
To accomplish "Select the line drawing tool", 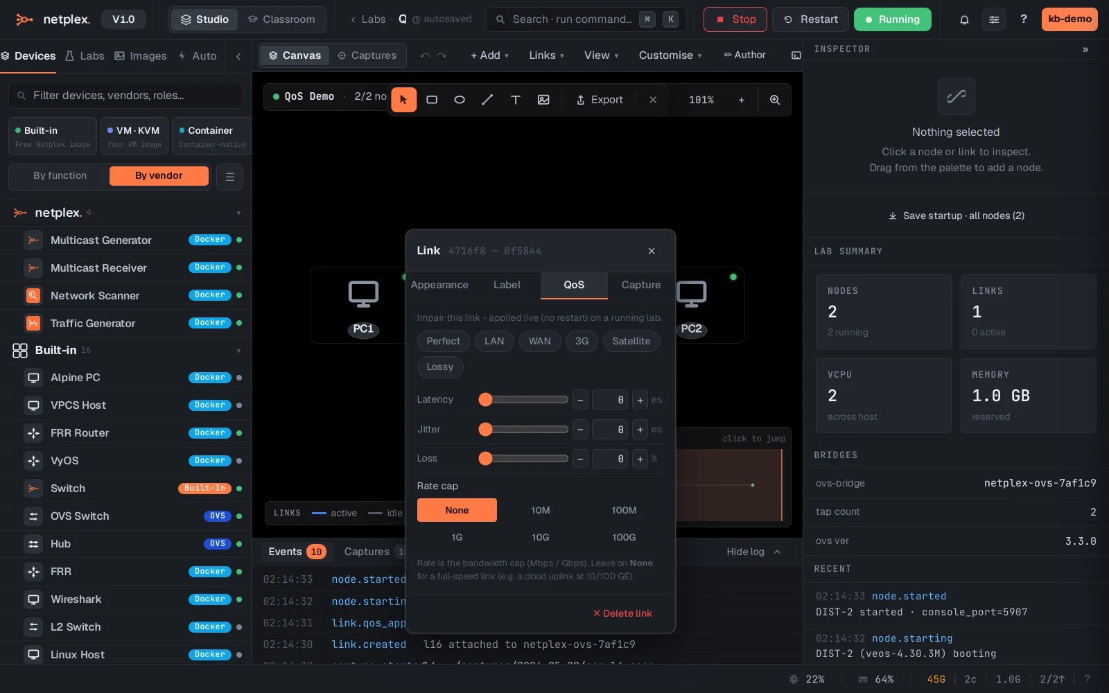I will 487,100.
